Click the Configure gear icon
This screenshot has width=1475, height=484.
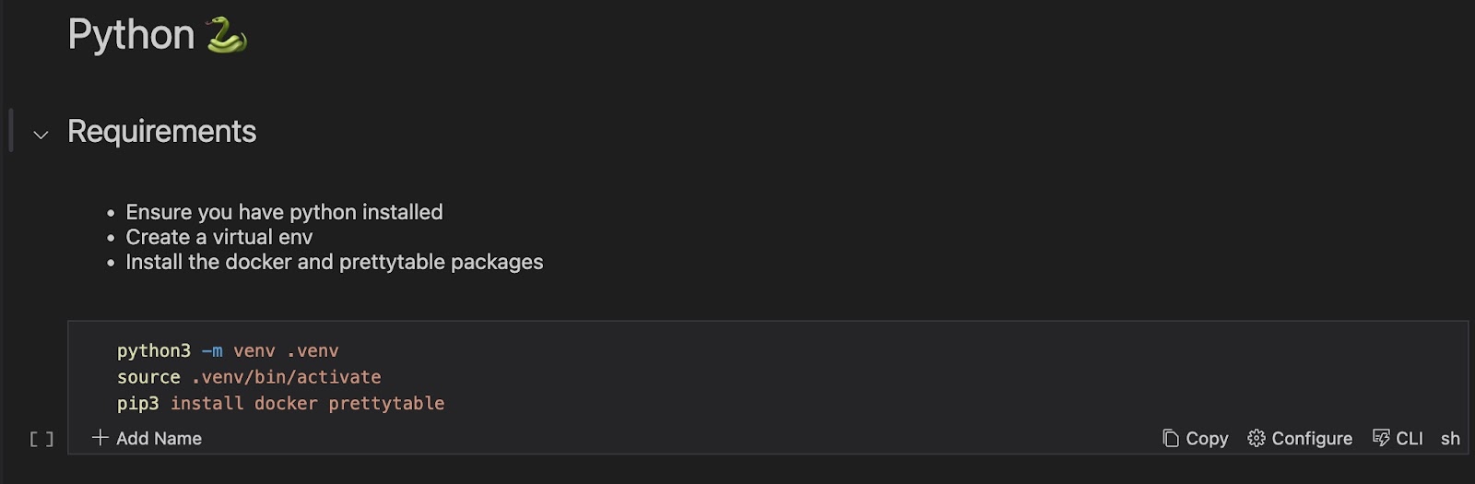pos(1257,439)
